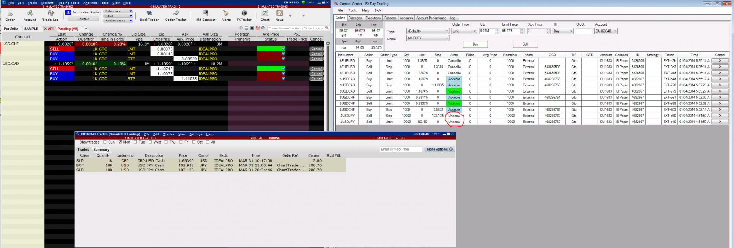Open the Account DU168340 dropdown
734x248 pixels.
tap(606, 31)
